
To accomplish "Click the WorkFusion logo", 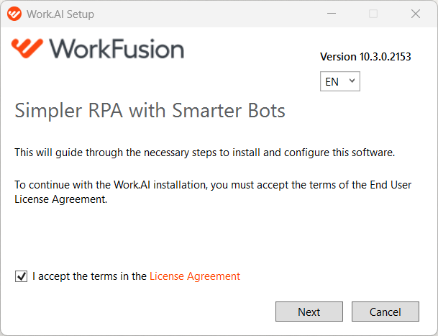I will point(98,48).
